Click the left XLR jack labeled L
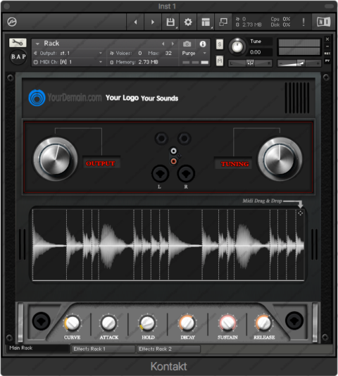 (x=160, y=174)
